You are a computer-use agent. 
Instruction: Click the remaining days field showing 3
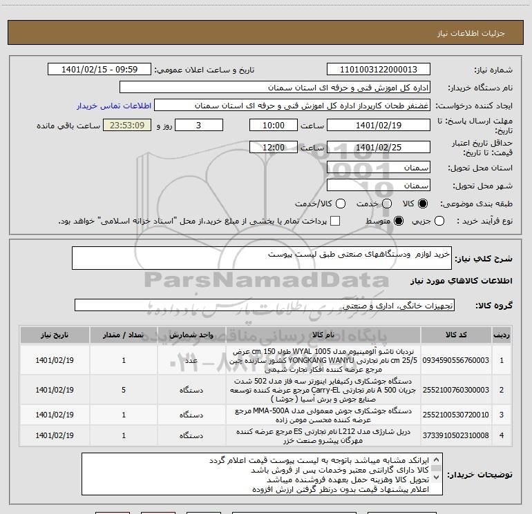(x=199, y=126)
